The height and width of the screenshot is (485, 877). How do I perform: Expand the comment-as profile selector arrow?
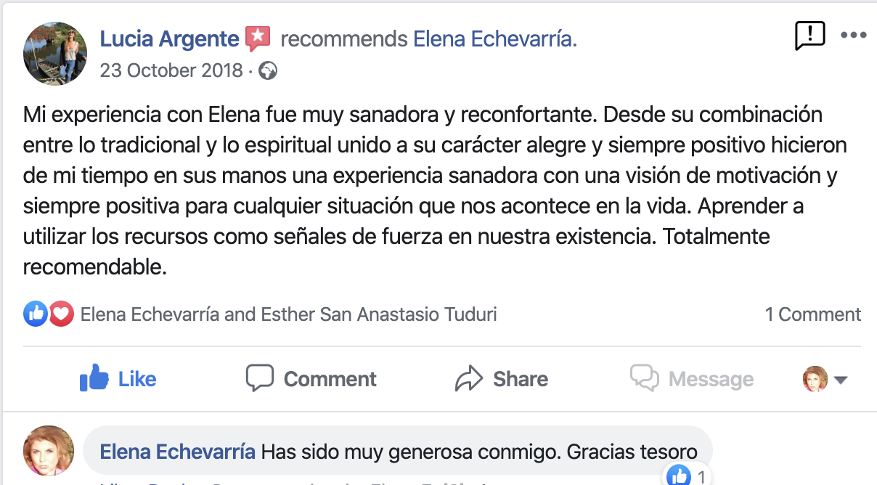coord(841,380)
